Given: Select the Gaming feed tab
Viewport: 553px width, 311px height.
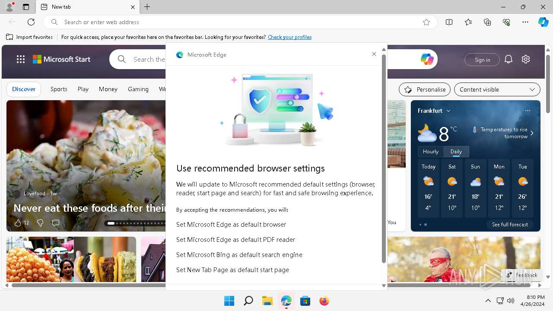Looking at the screenshot, I should pos(138,89).
